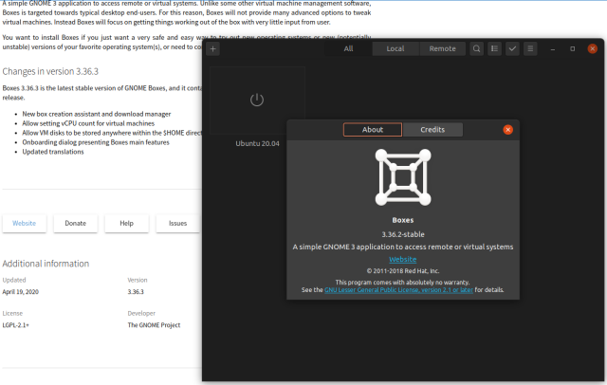Click the plus icon to add new box
The height and width of the screenshot is (385, 607).
(x=212, y=48)
